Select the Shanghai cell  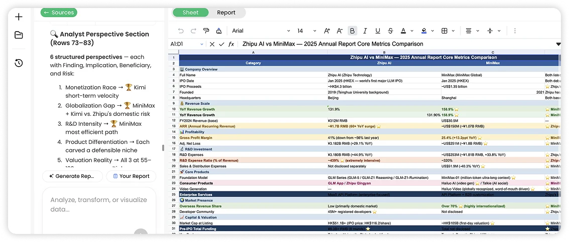(x=493, y=98)
